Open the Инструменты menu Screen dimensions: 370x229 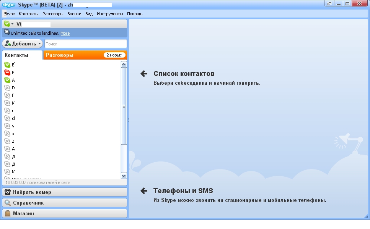click(x=110, y=14)
